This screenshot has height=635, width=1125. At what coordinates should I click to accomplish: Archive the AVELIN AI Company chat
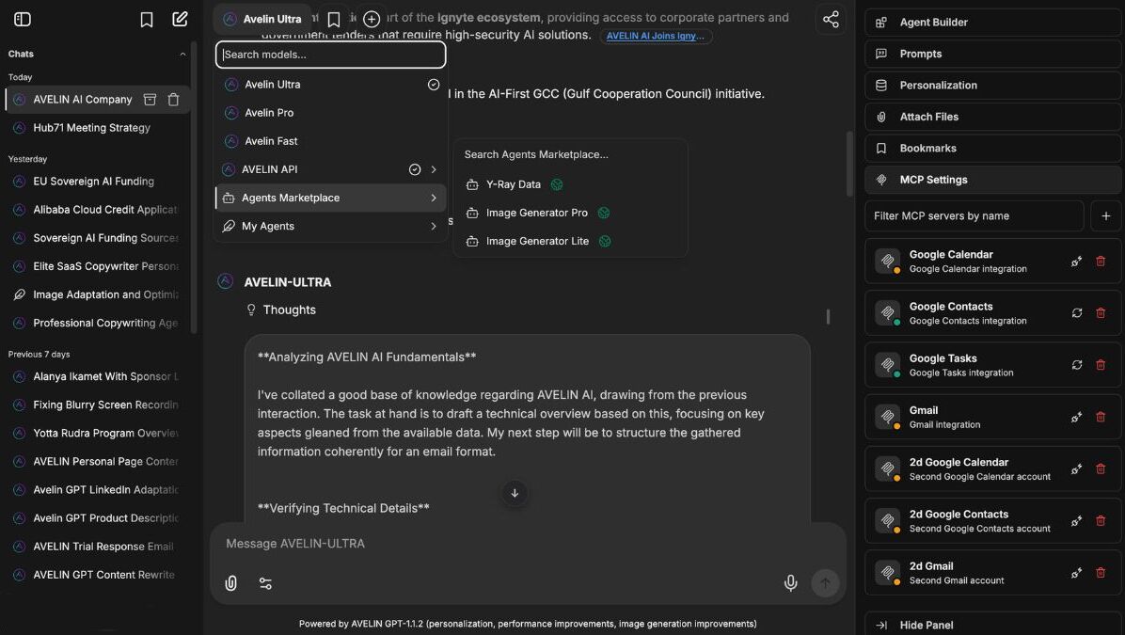pos(150,100)
